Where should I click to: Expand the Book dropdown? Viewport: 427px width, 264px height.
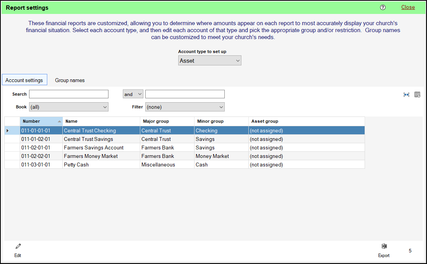pyautogui.click(x=69, y=107)
